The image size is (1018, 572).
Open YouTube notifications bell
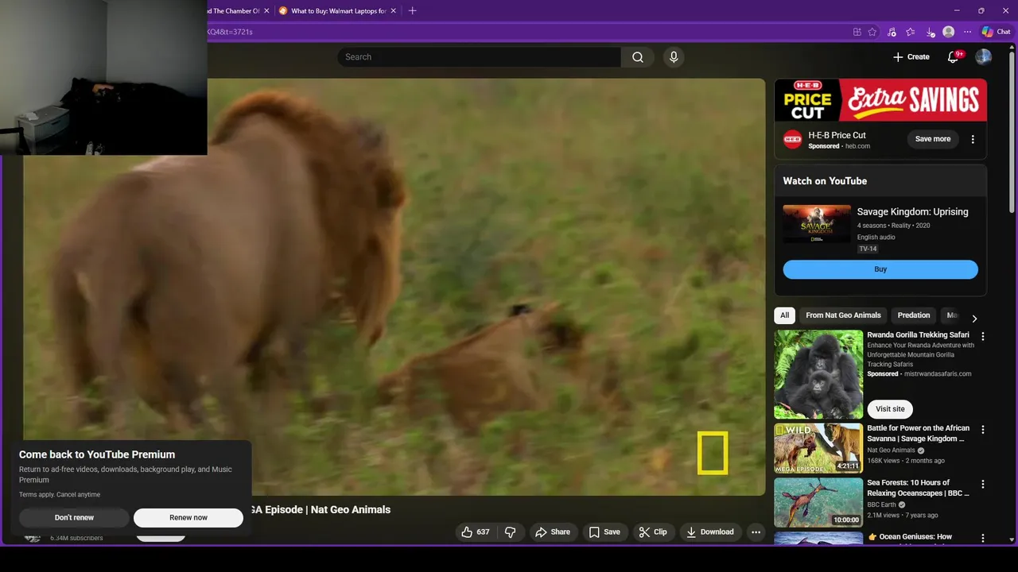953,57
